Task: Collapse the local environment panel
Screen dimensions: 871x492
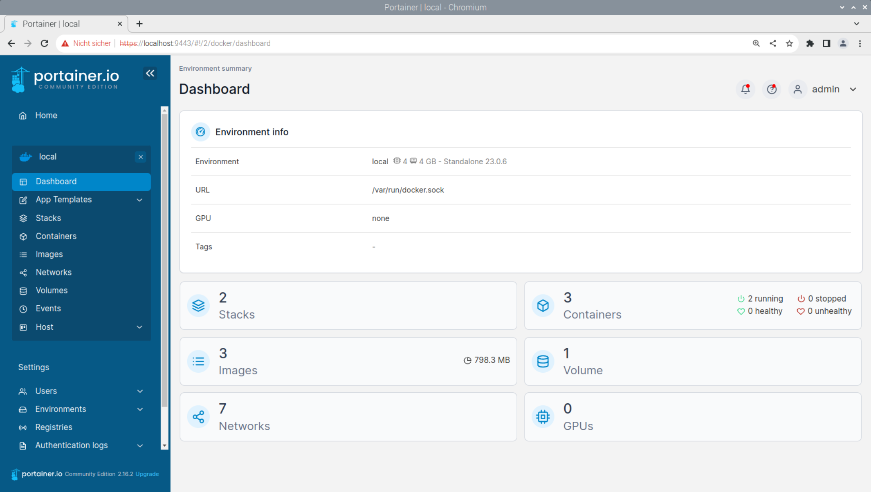Action: [141, 156]
